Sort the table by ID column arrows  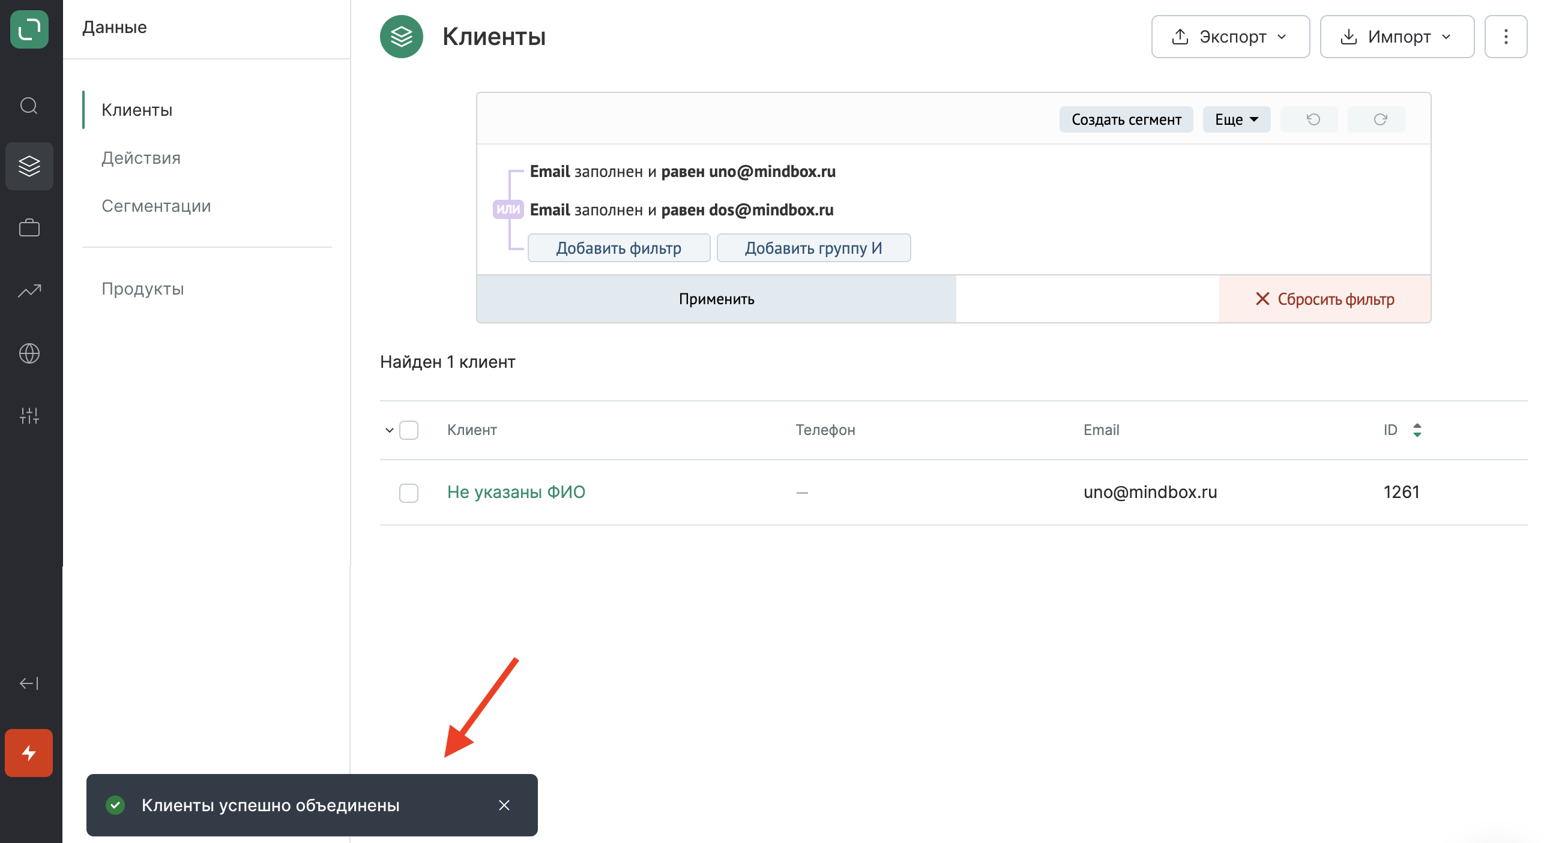coord(1417,430)
